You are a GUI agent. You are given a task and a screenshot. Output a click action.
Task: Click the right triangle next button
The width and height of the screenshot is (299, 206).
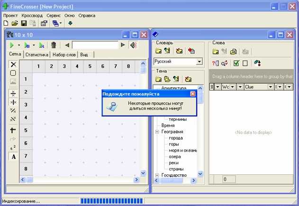tap(123, 45)
